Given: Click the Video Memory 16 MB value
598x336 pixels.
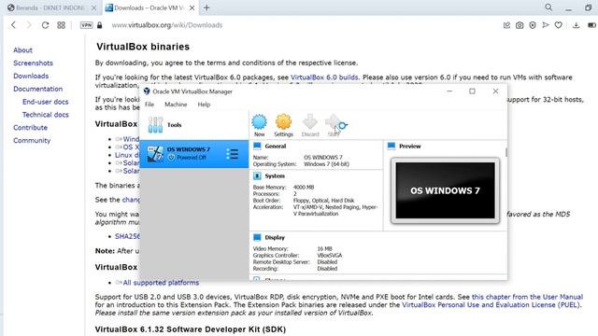Looking at the screenshot, I should point(324,248).
